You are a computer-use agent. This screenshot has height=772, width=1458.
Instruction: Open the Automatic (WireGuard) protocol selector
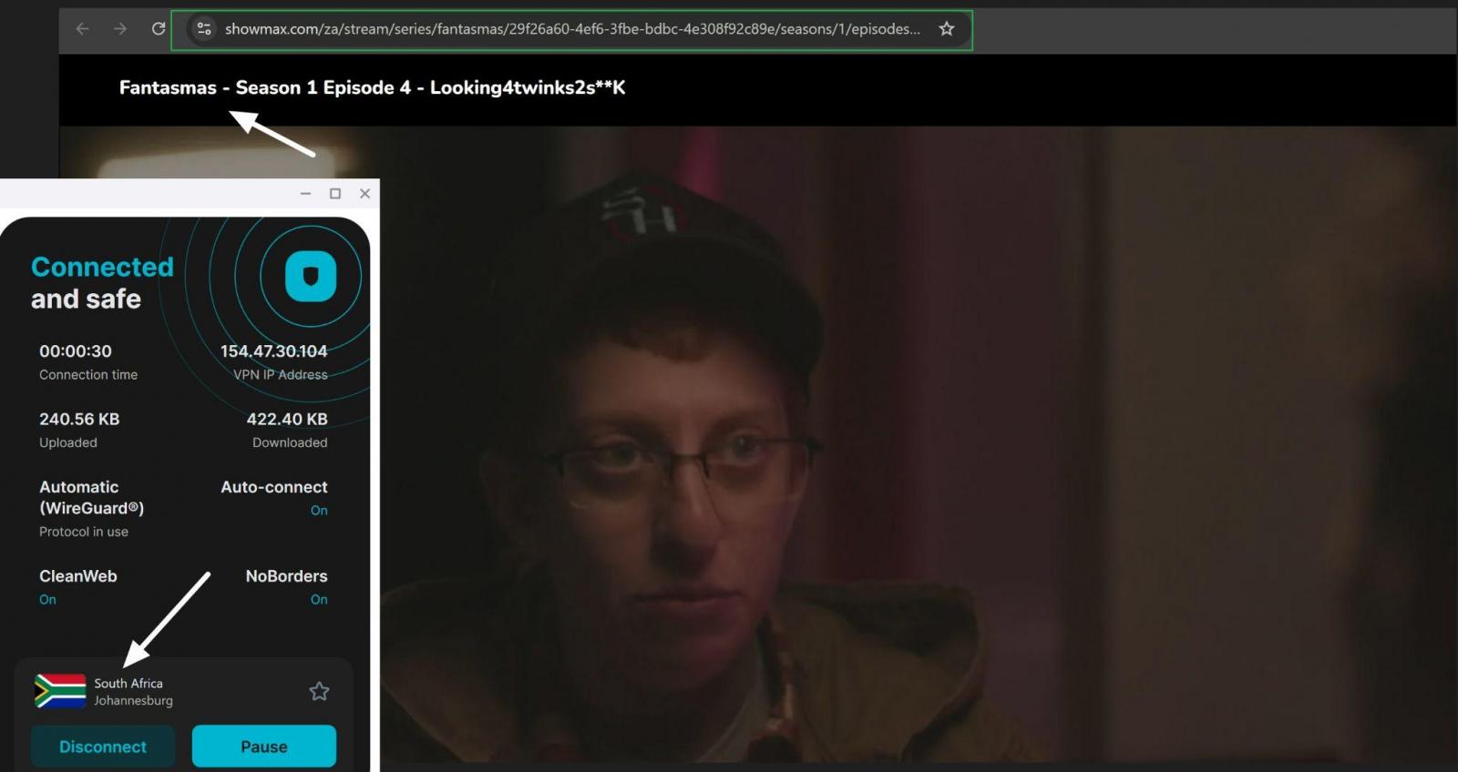pyautogui.click(x=91, y=498)
